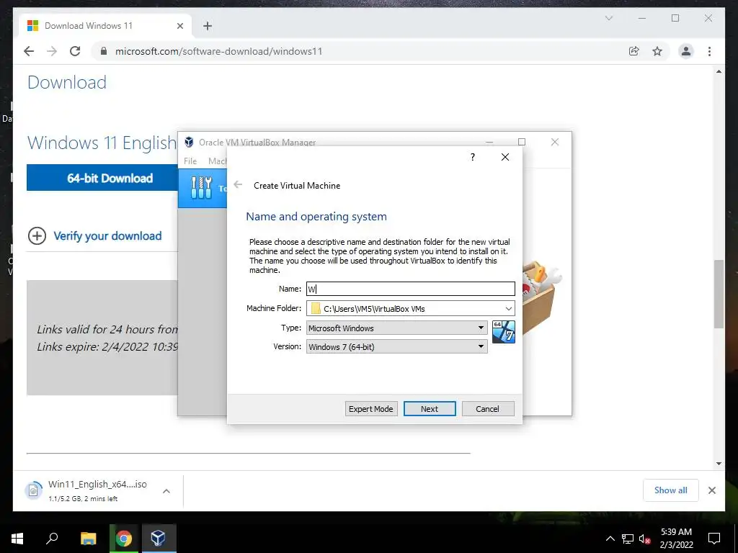Screen dimensions: 738x553
Task: Bookmark this page with the star icon
Action: tap(657, 51)
